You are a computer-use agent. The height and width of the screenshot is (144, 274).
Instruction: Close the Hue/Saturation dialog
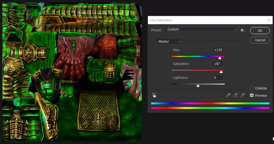pos(269,20)
